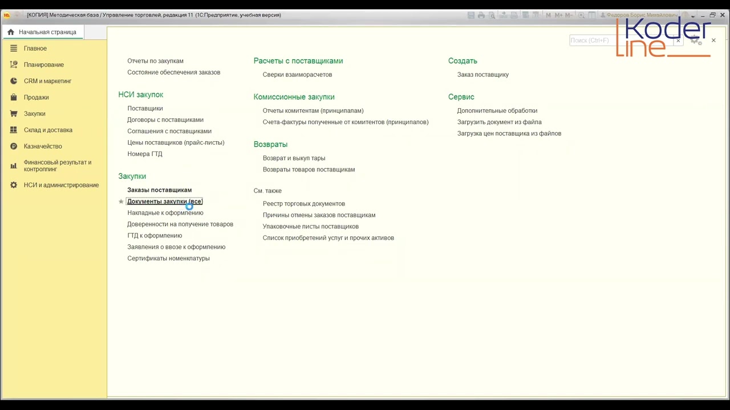Click the M+ memory add button
The image size is (730, 410).
[x=558, y=15]
